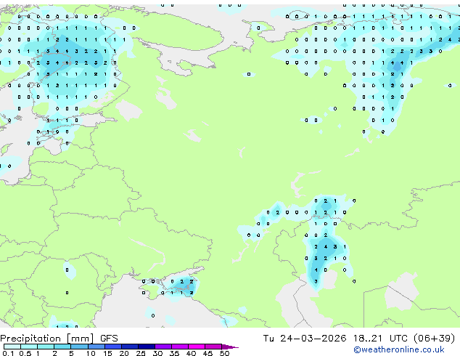Select the 5–10 mm legend swatch
This screenshot has height=356, width=460.
(79, 347)
